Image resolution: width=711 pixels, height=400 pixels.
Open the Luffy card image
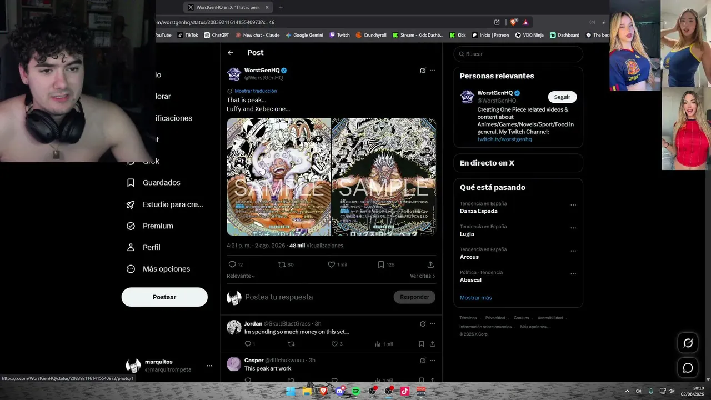[x=279, y=177]
